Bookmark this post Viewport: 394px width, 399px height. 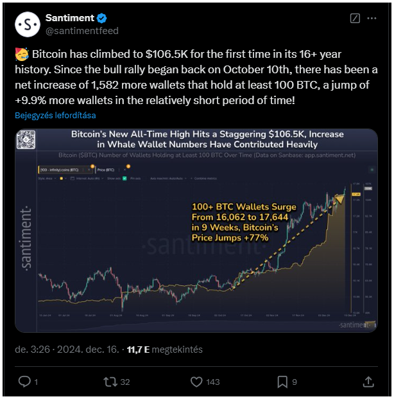pos(282,382)
